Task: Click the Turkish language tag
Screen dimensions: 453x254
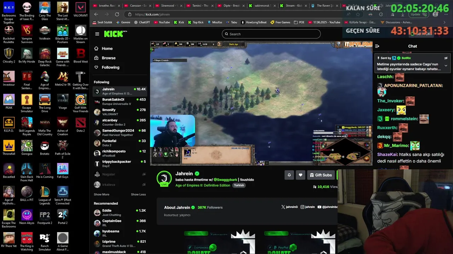Action: tap(239, 185)
